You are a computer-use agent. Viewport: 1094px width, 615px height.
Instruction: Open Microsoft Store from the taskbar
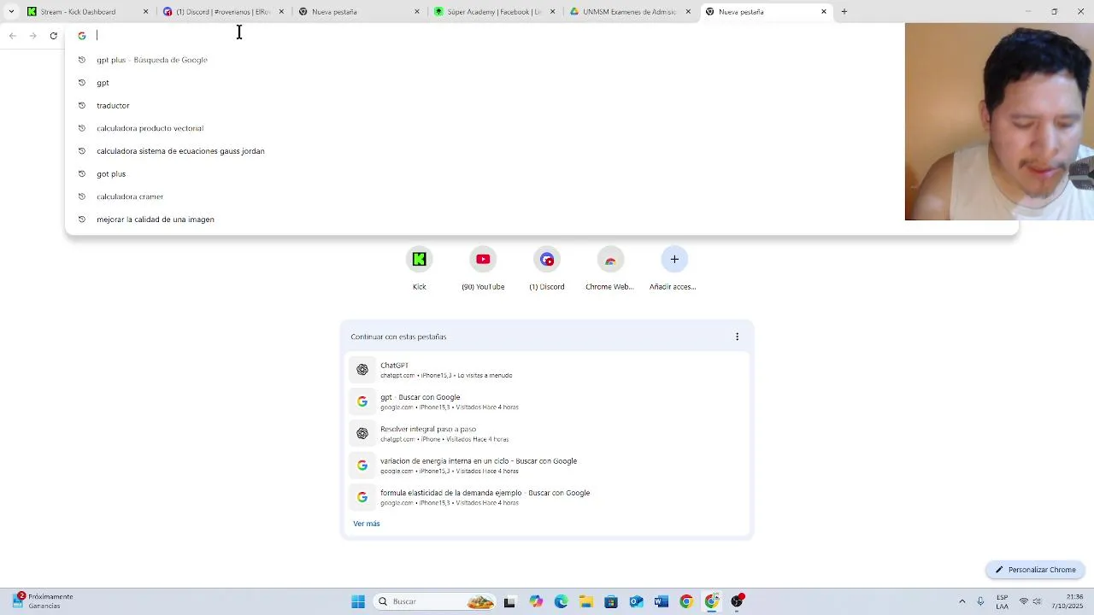[611, 601]
